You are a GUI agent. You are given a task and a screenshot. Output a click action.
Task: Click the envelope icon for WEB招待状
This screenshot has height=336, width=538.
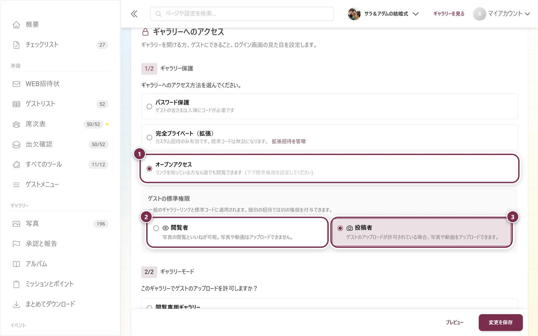pos(16,84)
